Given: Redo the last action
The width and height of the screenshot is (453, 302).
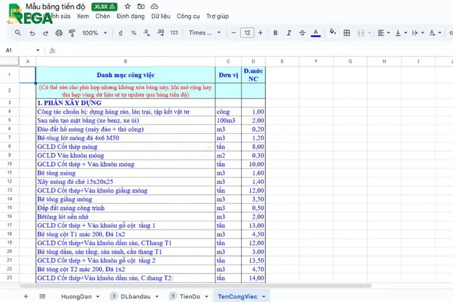Looking at the screenshot, I should pyautogui.click(x=45, y=33).
